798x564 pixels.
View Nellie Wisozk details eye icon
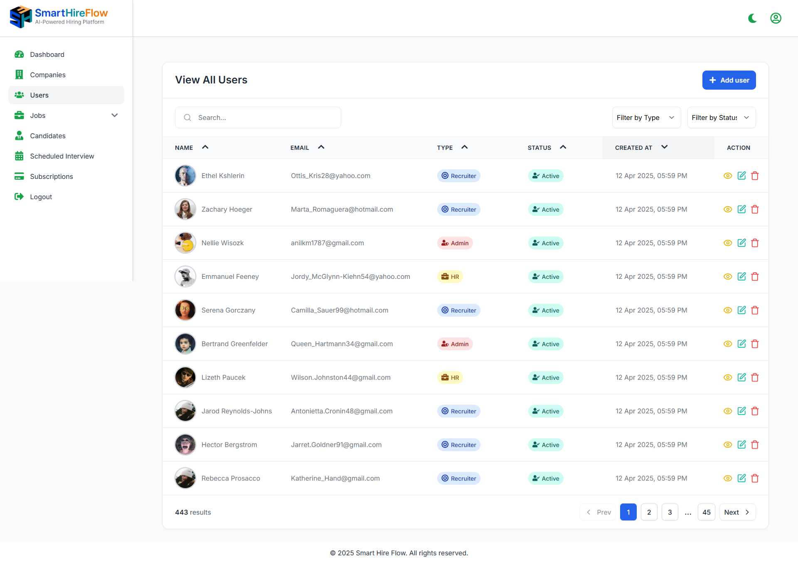pos(727,243)
